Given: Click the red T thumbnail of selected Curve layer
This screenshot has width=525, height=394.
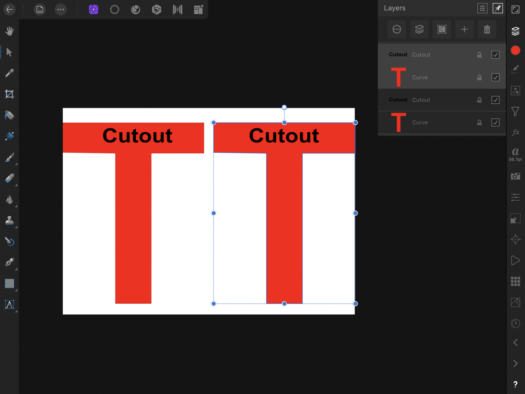Looking at the screenshot, I should tap(398, 77).
